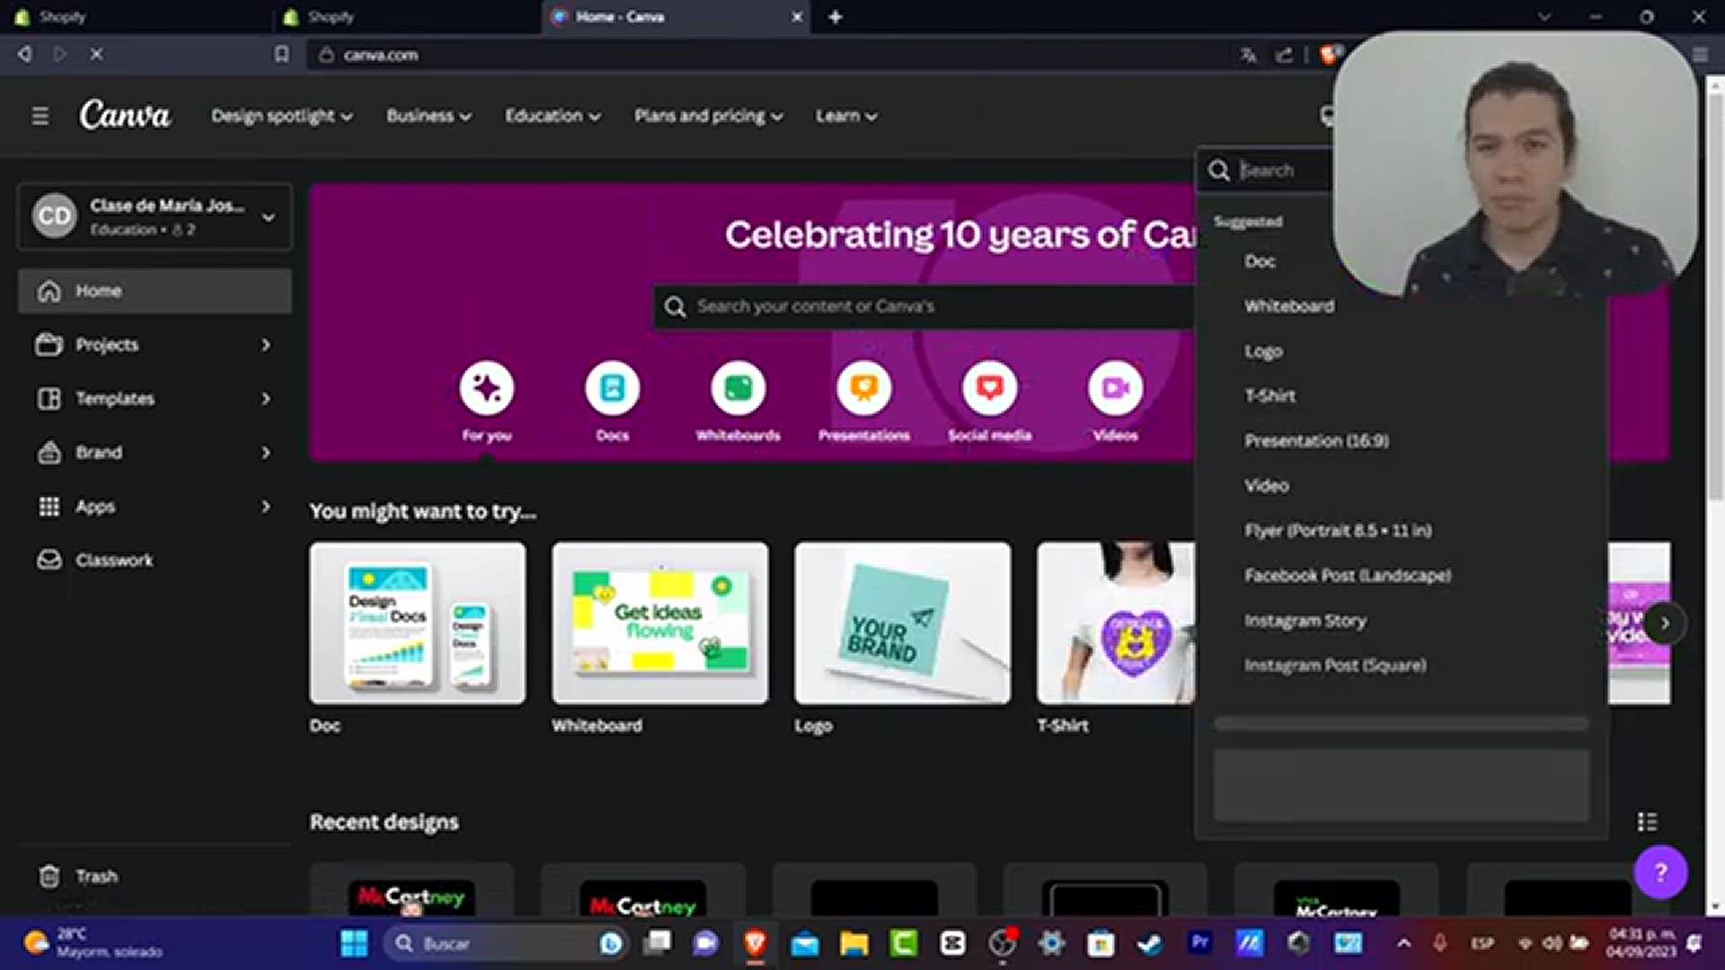Click the purple help question mark button
This screenshot has width=1725, height=970.
[1660, 872]
